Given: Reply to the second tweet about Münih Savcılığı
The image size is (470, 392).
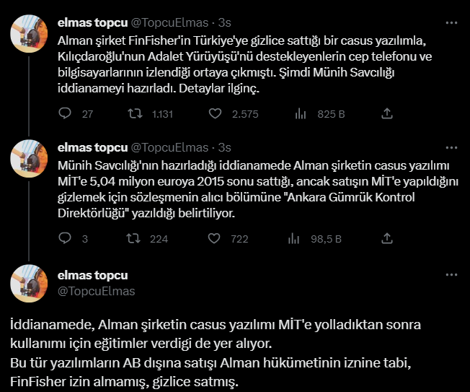Looking at the screenshot, I should pyautogui.click(x=64, y=238).
